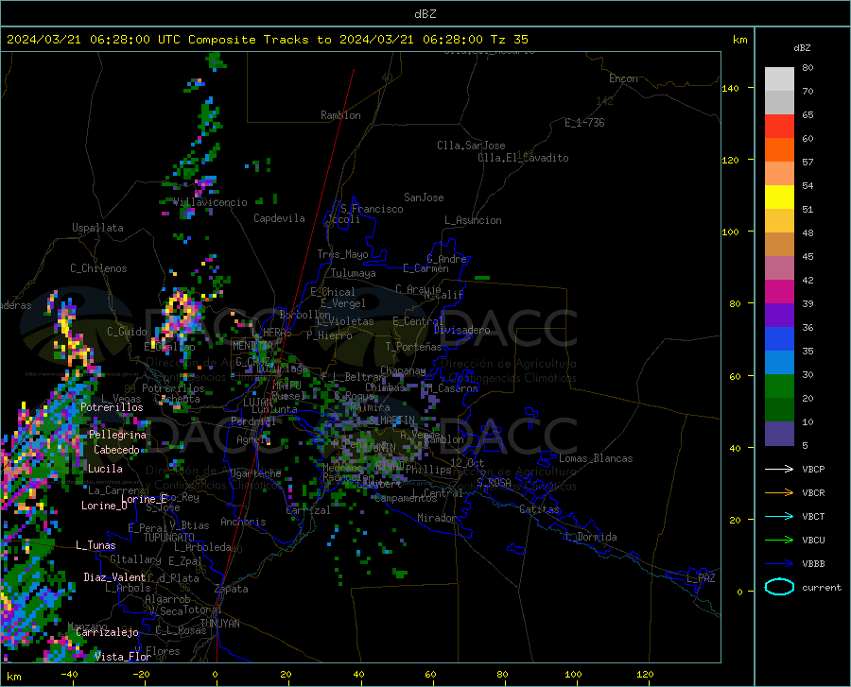Click the S_Francisco map label
This screenshot has height=687, width=851.
(x=372, y=209)
